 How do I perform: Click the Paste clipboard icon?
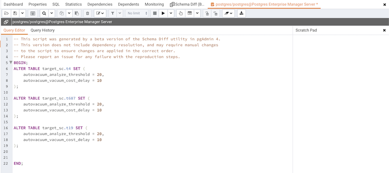pos(77,13)
